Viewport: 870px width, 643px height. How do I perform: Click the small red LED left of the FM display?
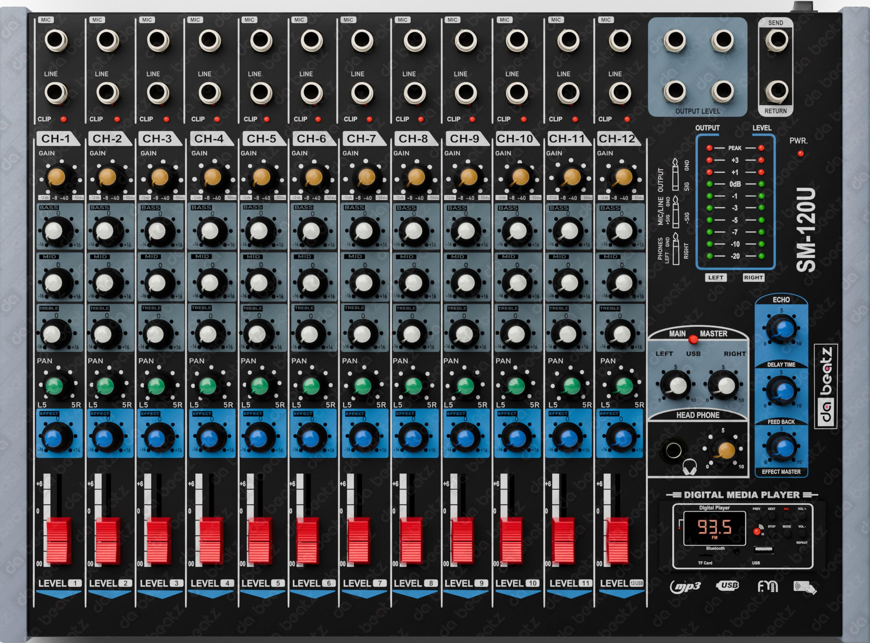pos(679,528)
